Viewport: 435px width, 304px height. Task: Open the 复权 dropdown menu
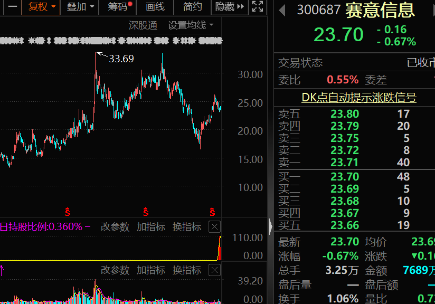coord(54,7)
